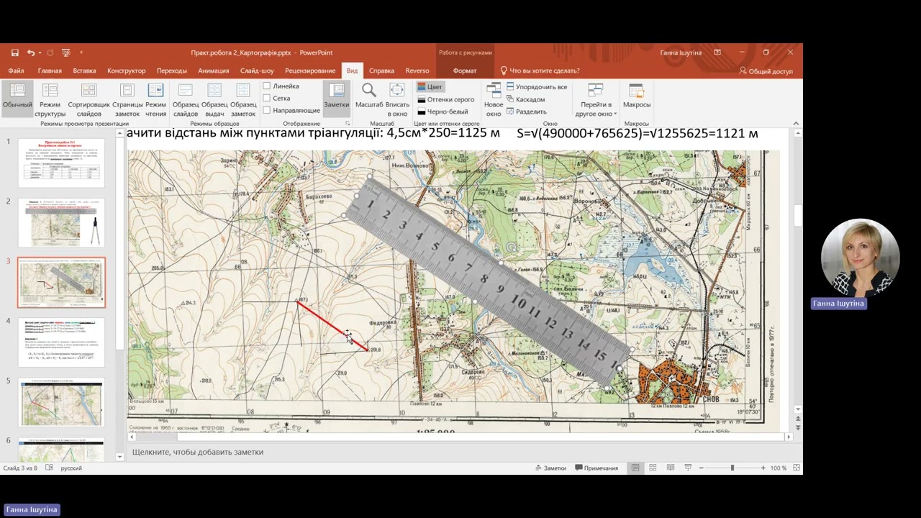Toggle the Заметки notes ribbon button
Viewport: 921px width, 518px height.
(336, 99)
